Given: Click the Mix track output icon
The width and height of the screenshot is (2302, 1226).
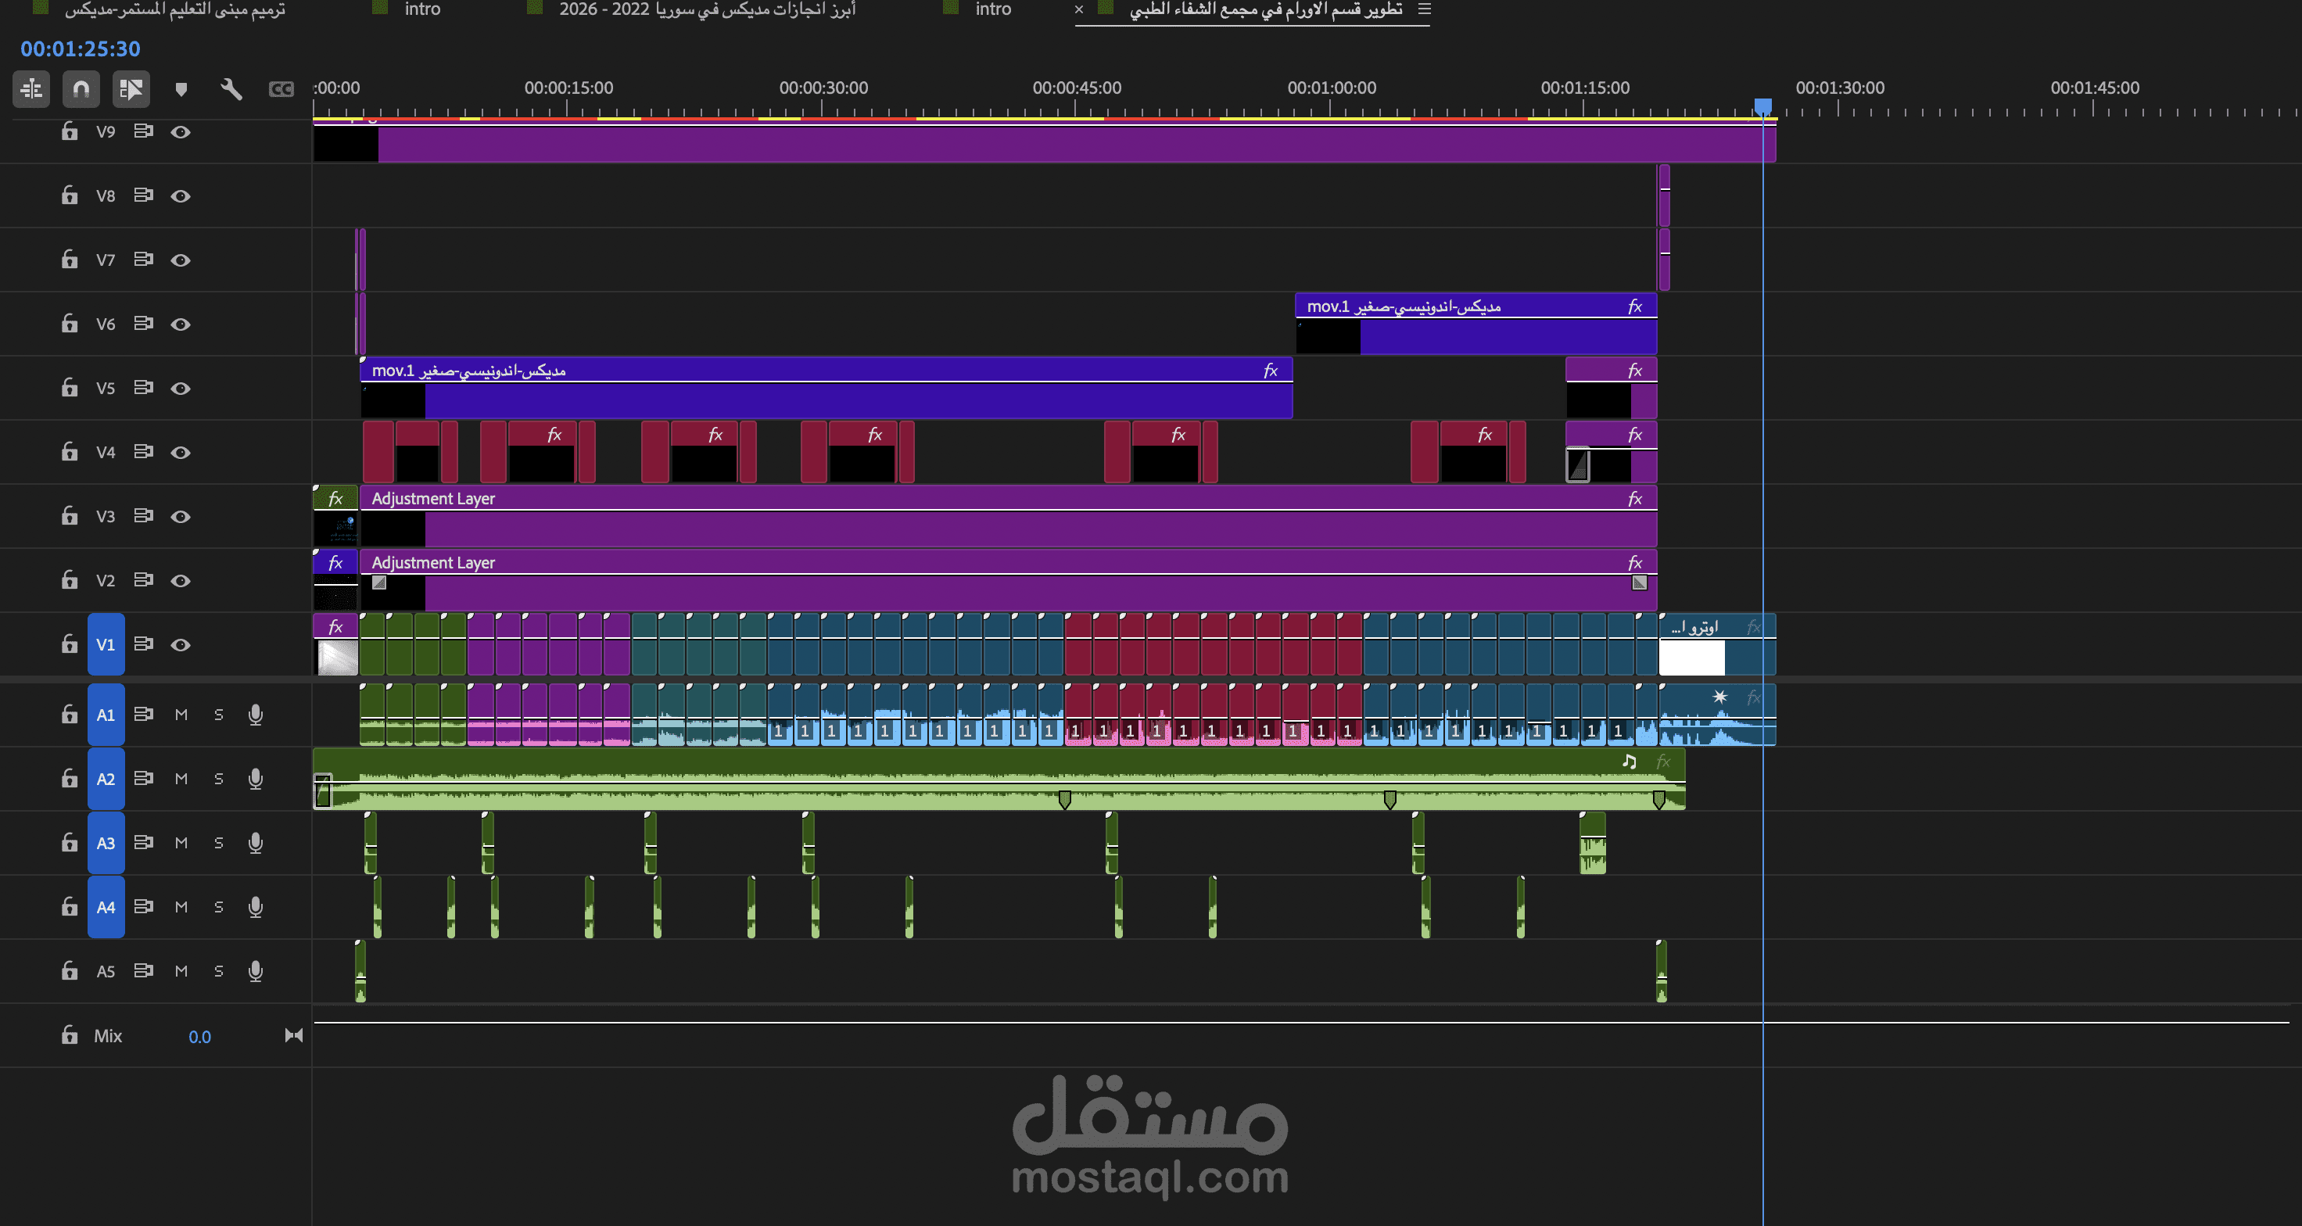Looking at the screenshot, I should [294, 1036].
